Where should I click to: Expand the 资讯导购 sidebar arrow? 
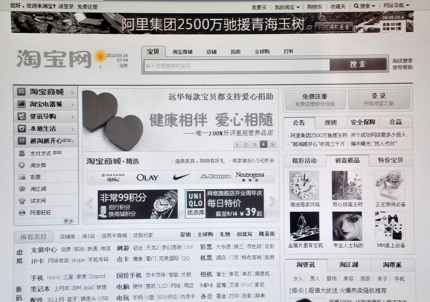coord(72,117)
